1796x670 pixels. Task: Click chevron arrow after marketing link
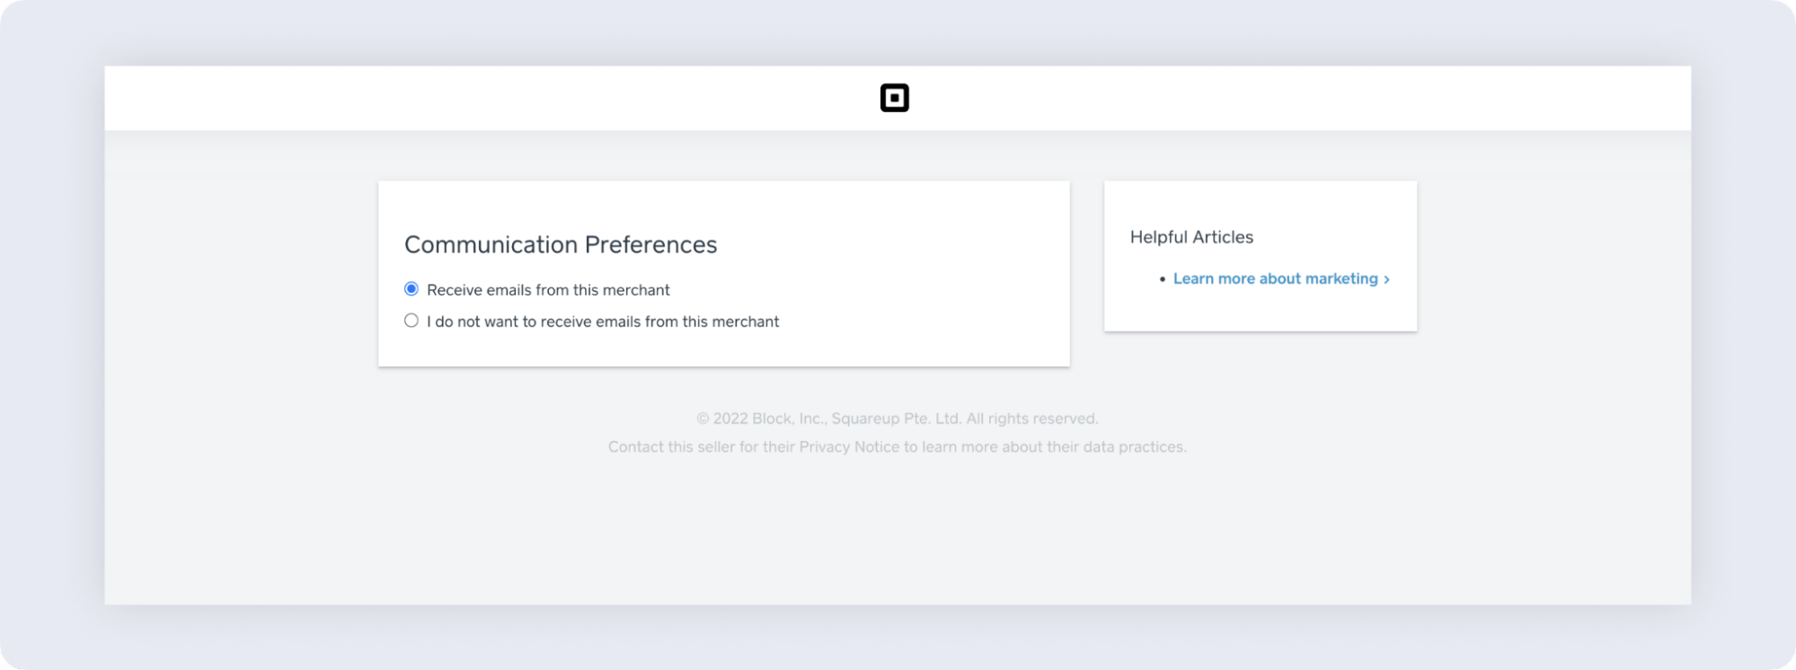point(1387,280)
